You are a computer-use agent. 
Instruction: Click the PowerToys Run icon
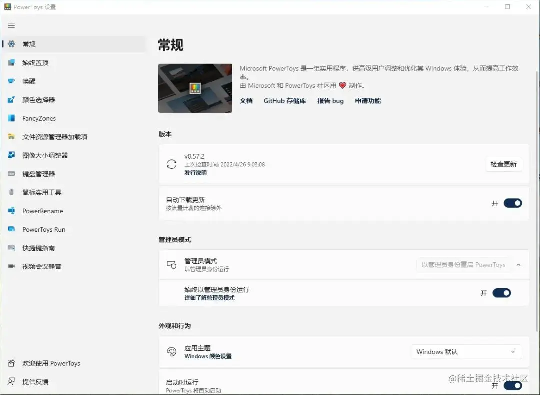pyautogui.click(x=11, y=229)
